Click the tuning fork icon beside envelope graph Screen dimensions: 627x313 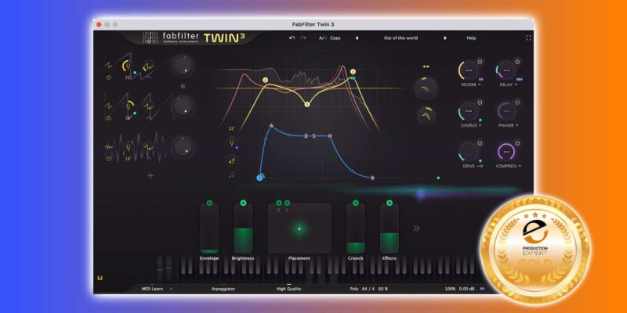pyautogui.click(x=231, y=142)
